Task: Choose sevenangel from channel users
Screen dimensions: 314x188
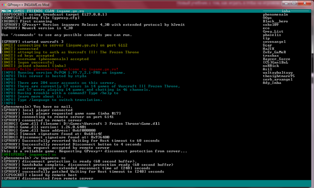Action: coord(274,42)
